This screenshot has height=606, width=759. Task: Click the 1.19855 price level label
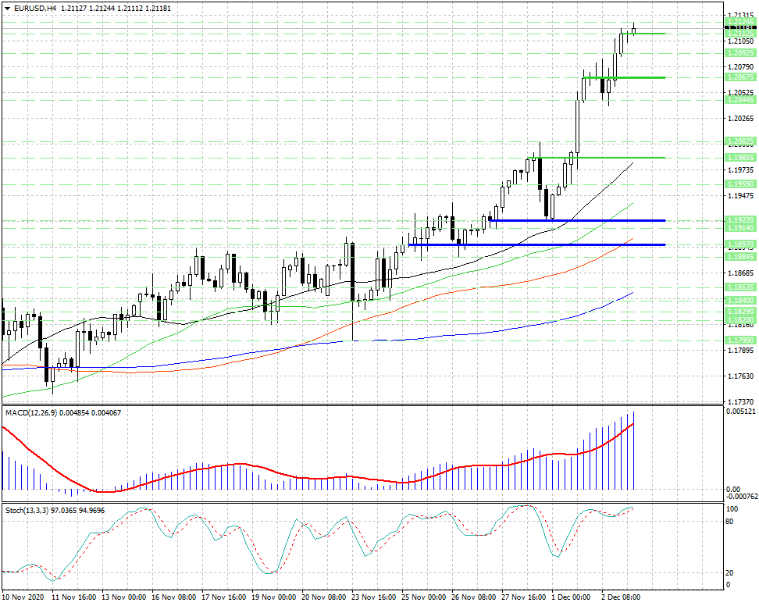pyautogui.click(x=740, y=157)
